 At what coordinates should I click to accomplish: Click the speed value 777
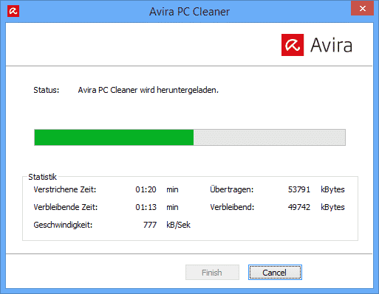(x=150, y=225)
